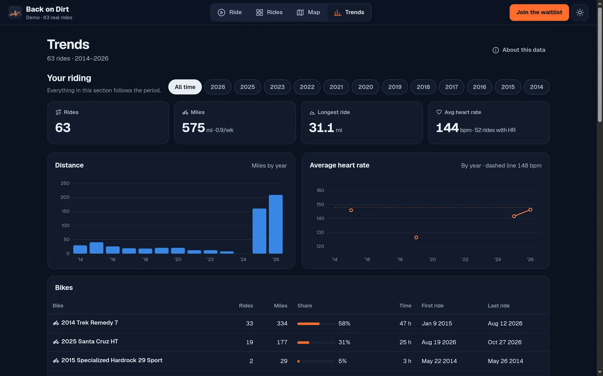Click bike icon beside 2014 Trek Remedy 7
The width and height of the screenshot is (603, 376).
coord(56,323)
